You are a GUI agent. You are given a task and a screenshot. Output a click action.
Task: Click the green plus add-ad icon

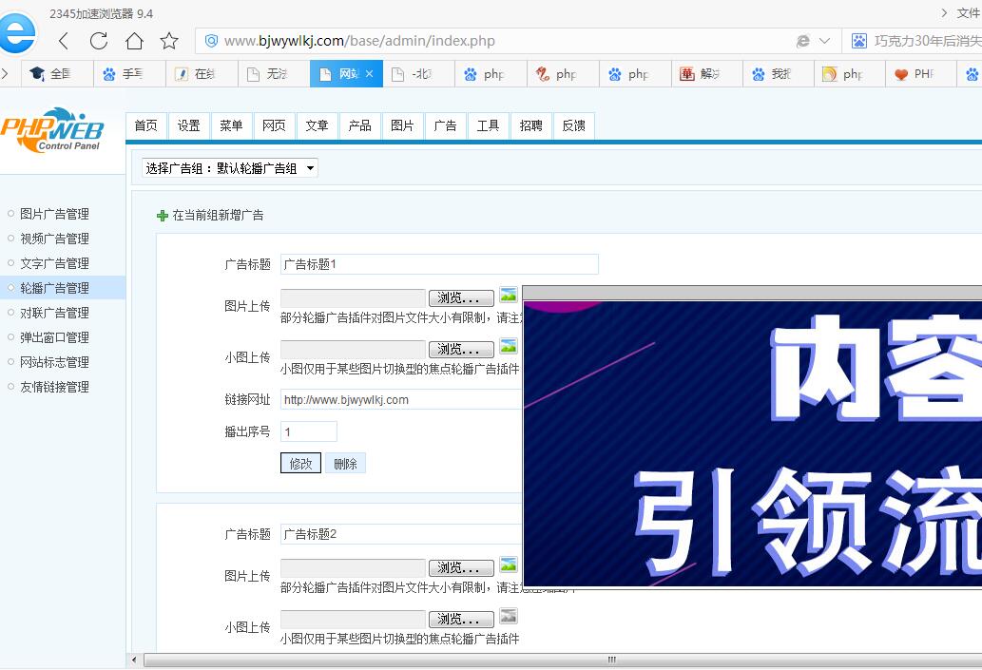tap(163, 216)
